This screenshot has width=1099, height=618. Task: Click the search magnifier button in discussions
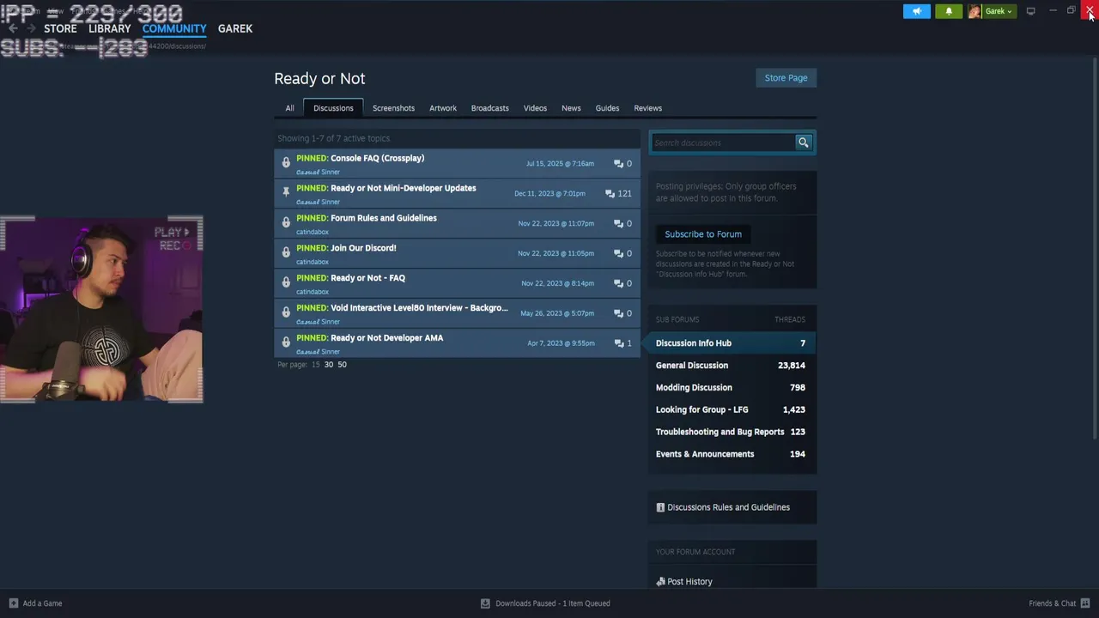point(803,142)
